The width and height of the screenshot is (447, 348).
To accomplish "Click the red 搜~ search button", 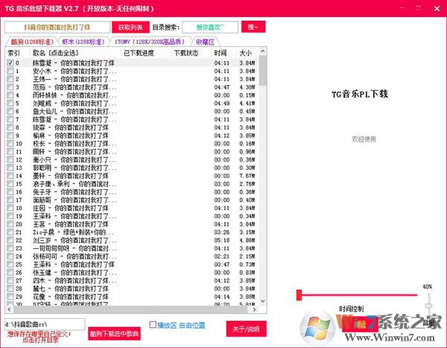I will [253, 27].
